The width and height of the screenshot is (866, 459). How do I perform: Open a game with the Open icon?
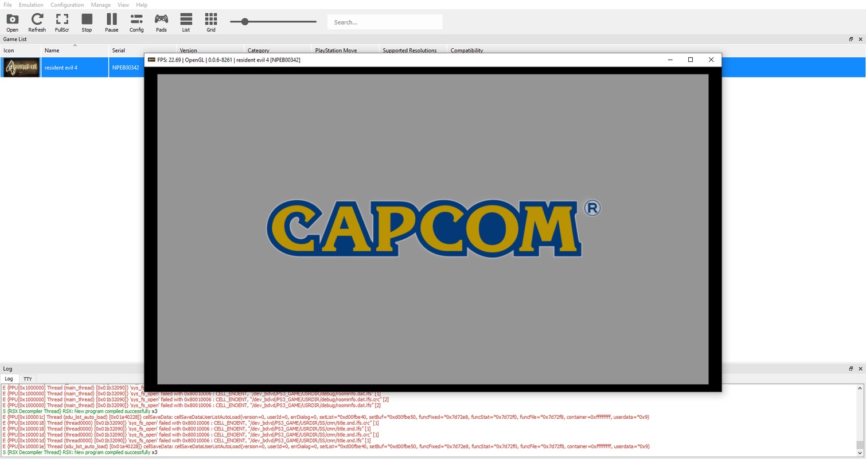point(12,22)
